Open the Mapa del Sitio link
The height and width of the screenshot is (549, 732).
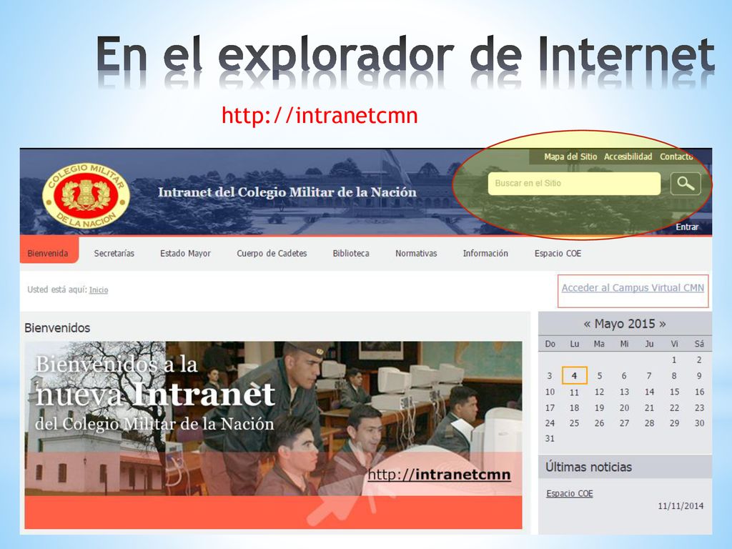tap(570, 157)
